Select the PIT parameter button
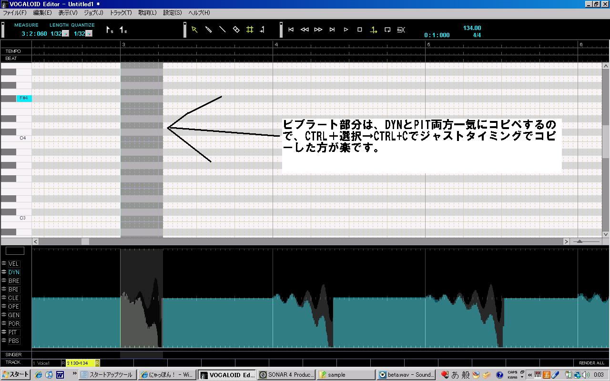The width and height of the screenshot is (610, 381). pos(14,332)
